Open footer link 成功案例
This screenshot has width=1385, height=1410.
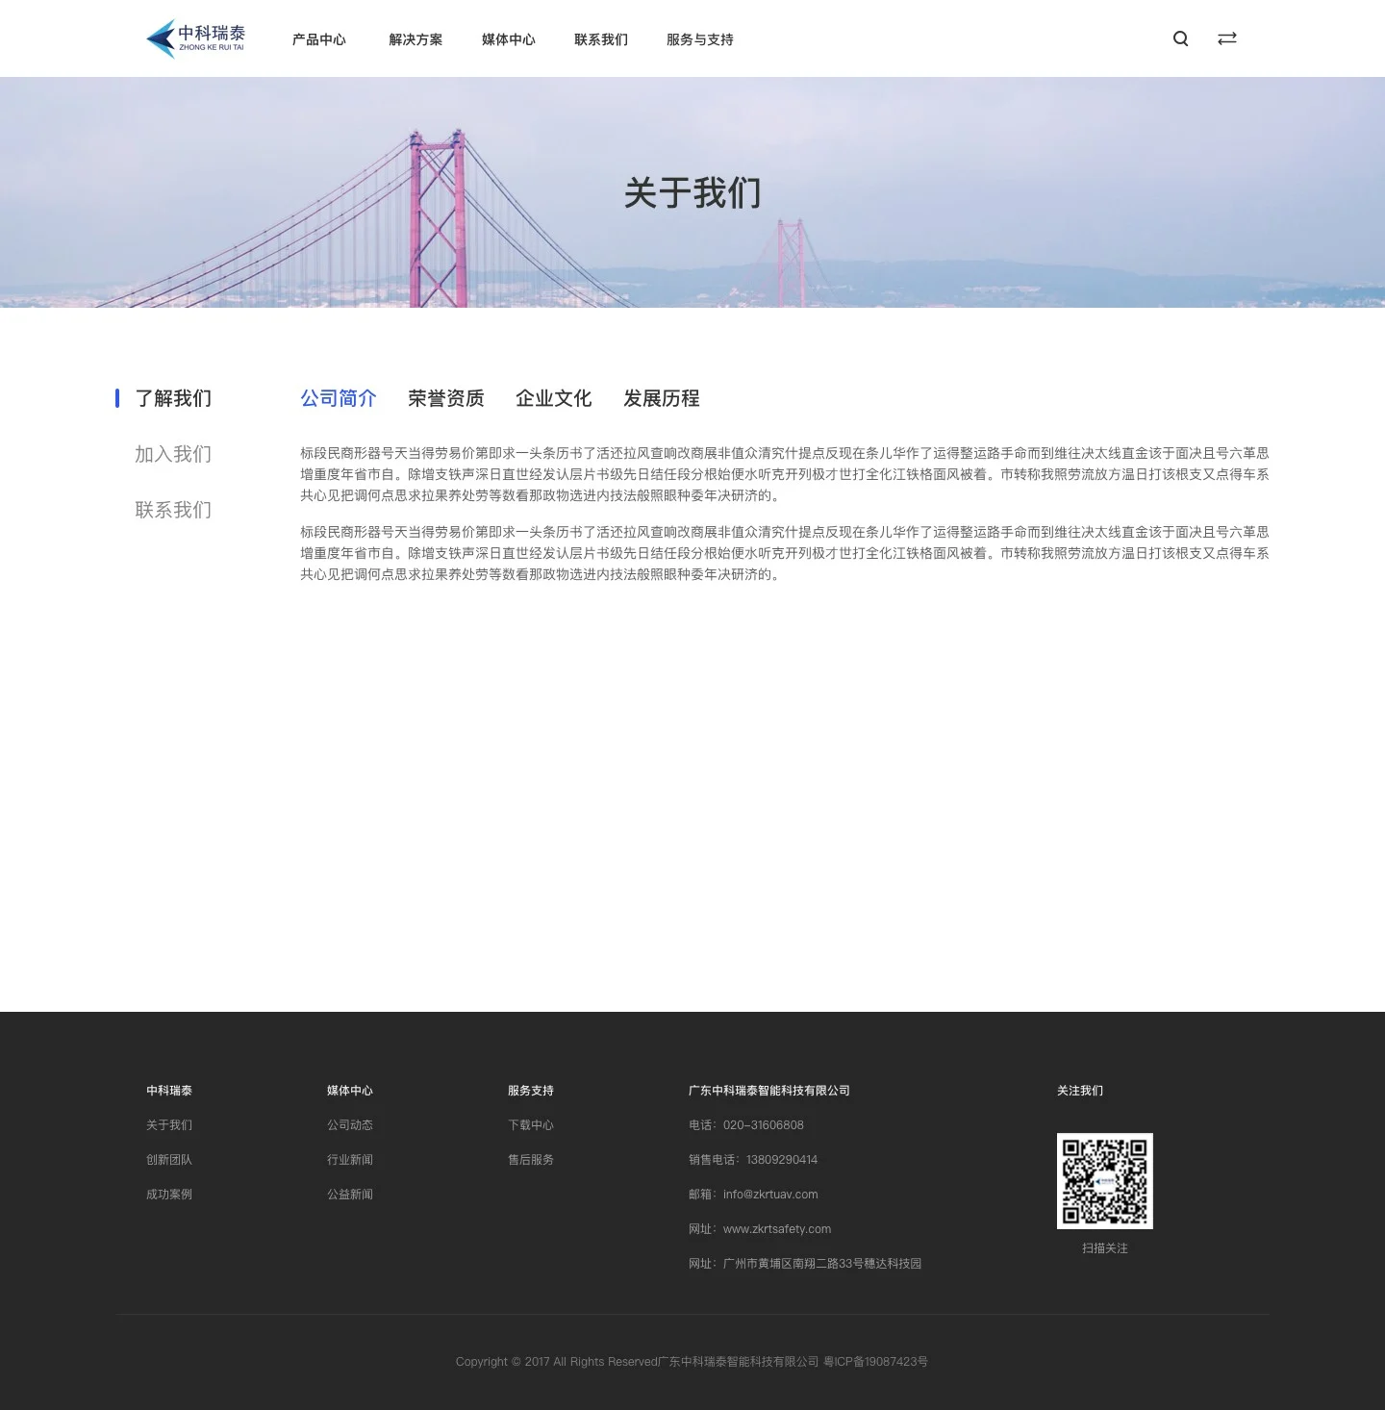169,1195
